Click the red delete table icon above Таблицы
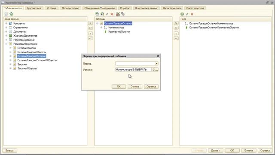Viewport: 275px width, 155px height. click(112, 14)
